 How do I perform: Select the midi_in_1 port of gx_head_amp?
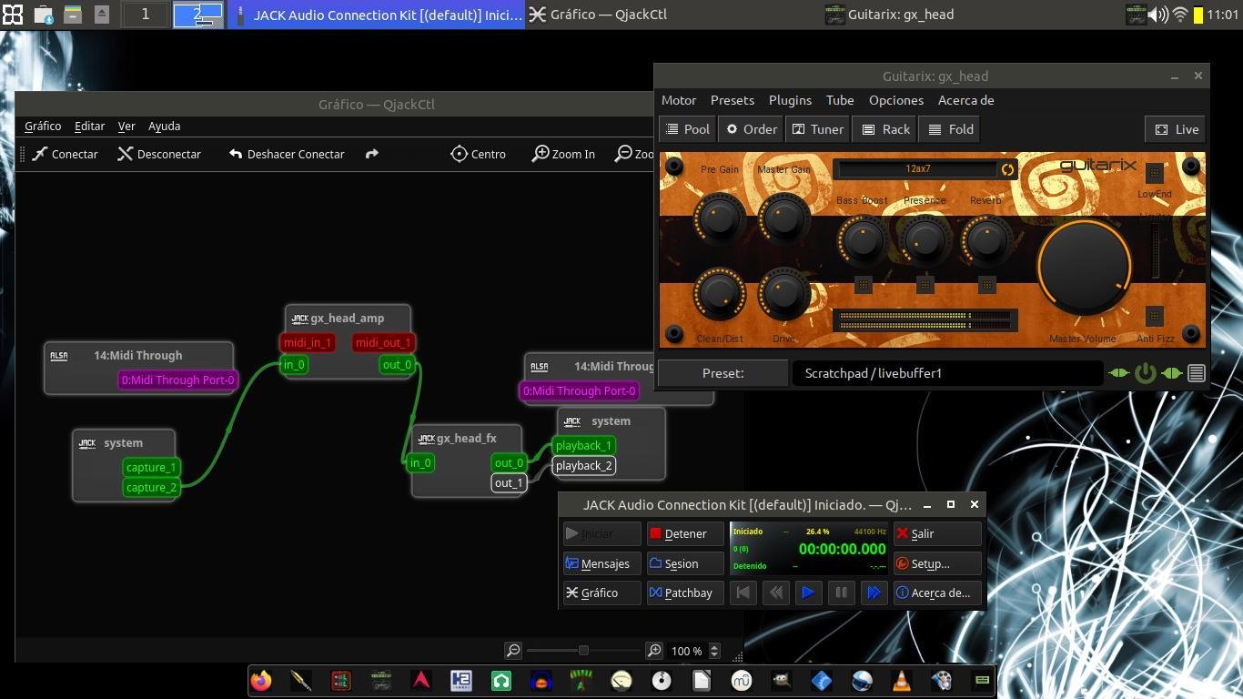click(308, 342)
